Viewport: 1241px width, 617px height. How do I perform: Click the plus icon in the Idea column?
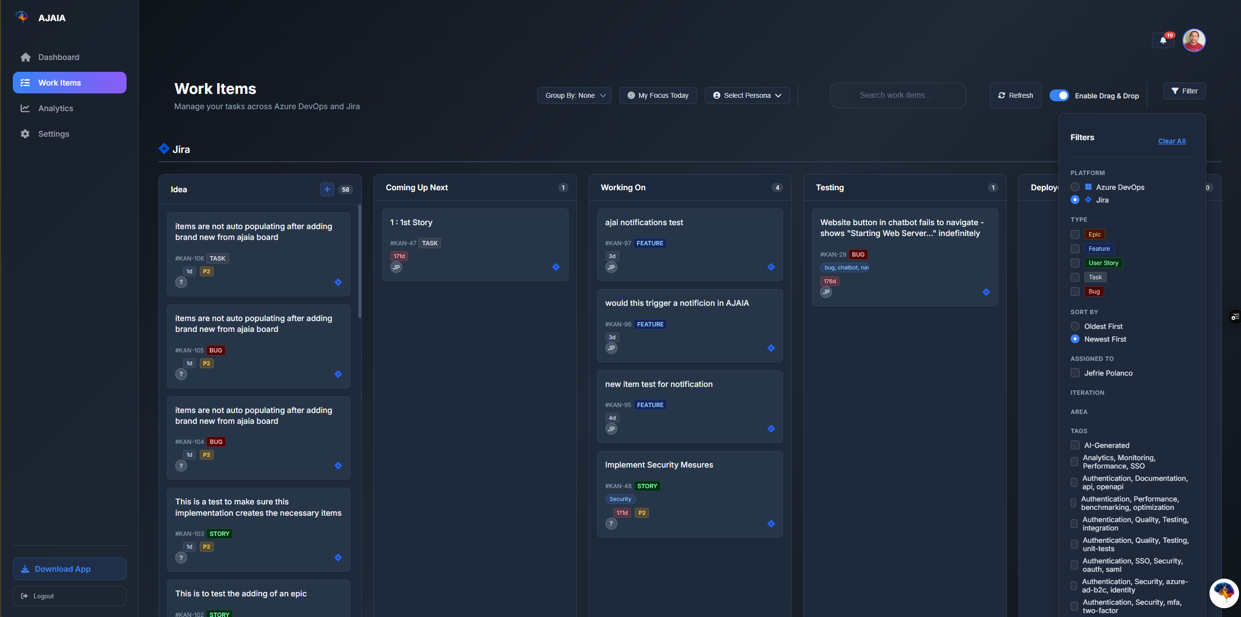(327, 189)
